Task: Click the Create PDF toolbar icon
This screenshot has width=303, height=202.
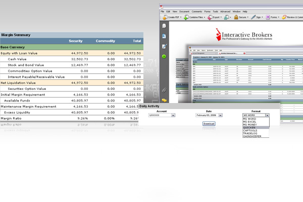Action: point(165,17)
